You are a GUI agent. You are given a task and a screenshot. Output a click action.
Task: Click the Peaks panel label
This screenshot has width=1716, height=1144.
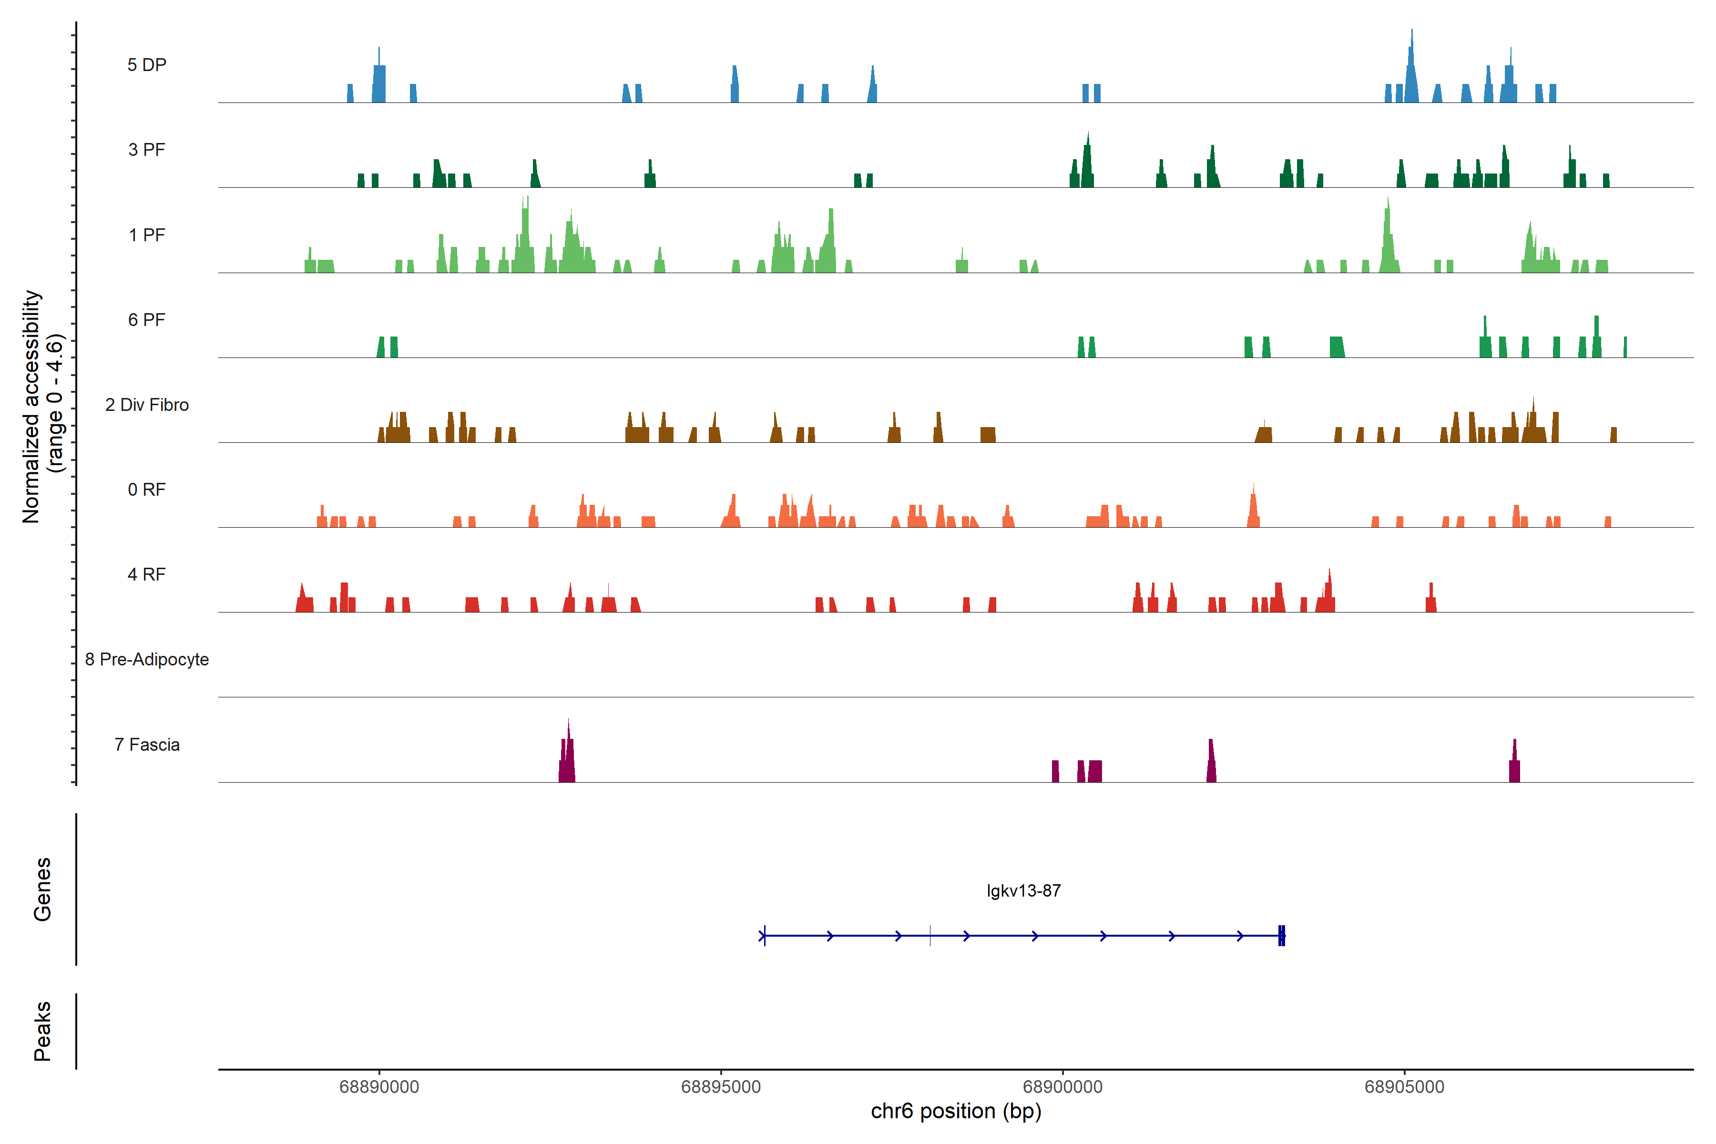click(42, 1031)
